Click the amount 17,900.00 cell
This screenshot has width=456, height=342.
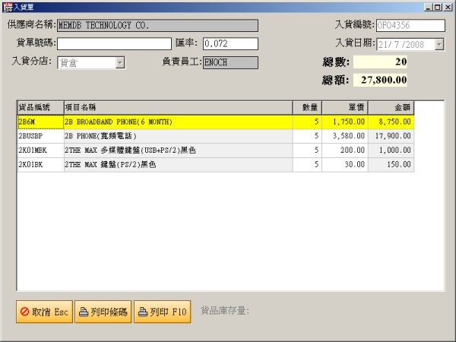click(391, 136)
